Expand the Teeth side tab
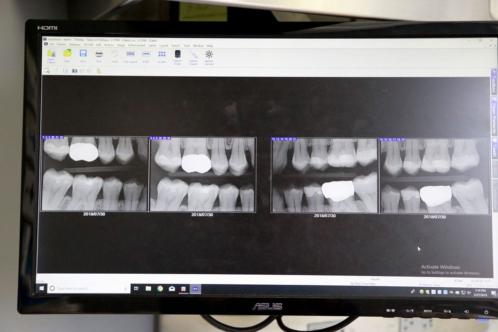Screen dimensions: 498x332 [x=494, y=147]
